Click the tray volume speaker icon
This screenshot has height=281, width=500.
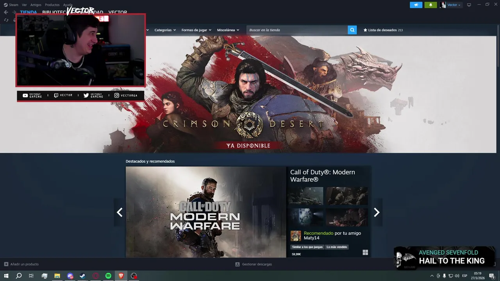(457, 276)
